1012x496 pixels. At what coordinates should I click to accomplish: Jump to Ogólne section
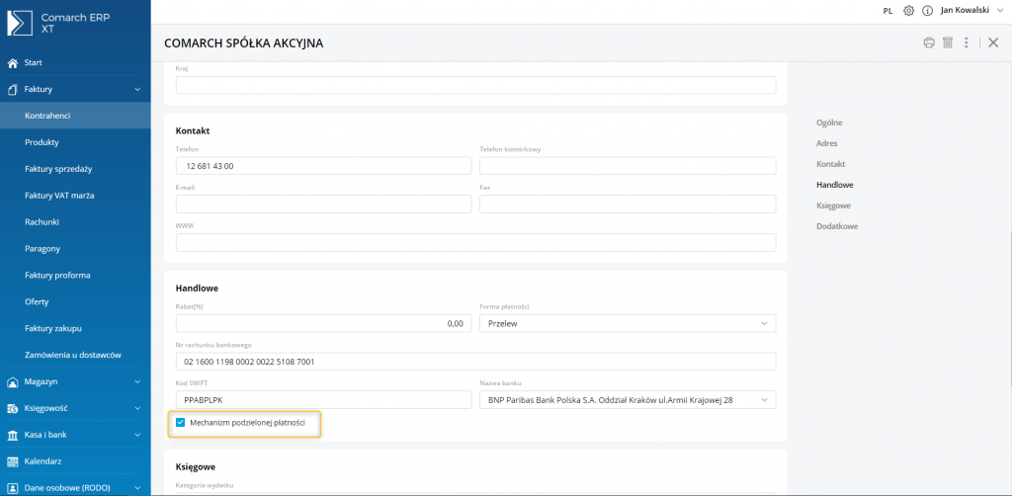click(x=829, y=123)
